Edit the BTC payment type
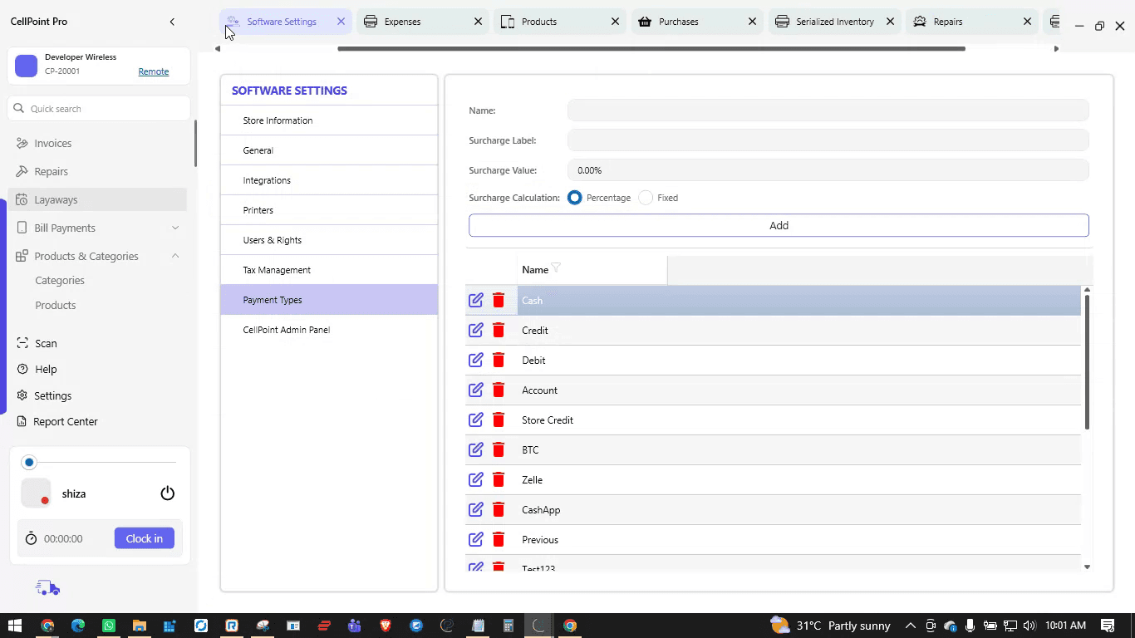Viewport: 1135px width, 638px height. [x=475, y=449]
